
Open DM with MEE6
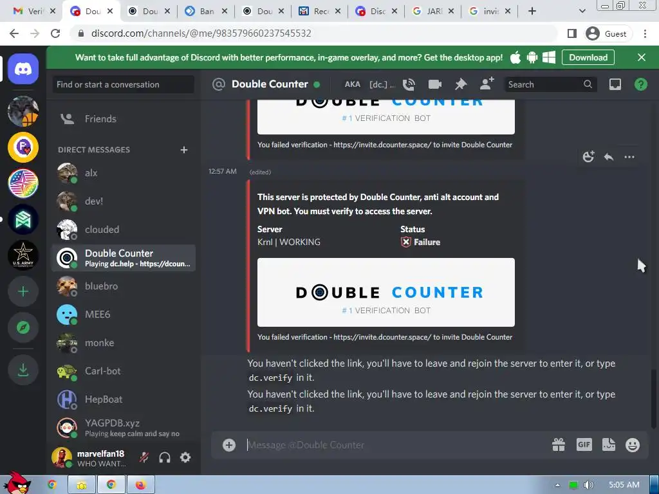tap(124, 315)
